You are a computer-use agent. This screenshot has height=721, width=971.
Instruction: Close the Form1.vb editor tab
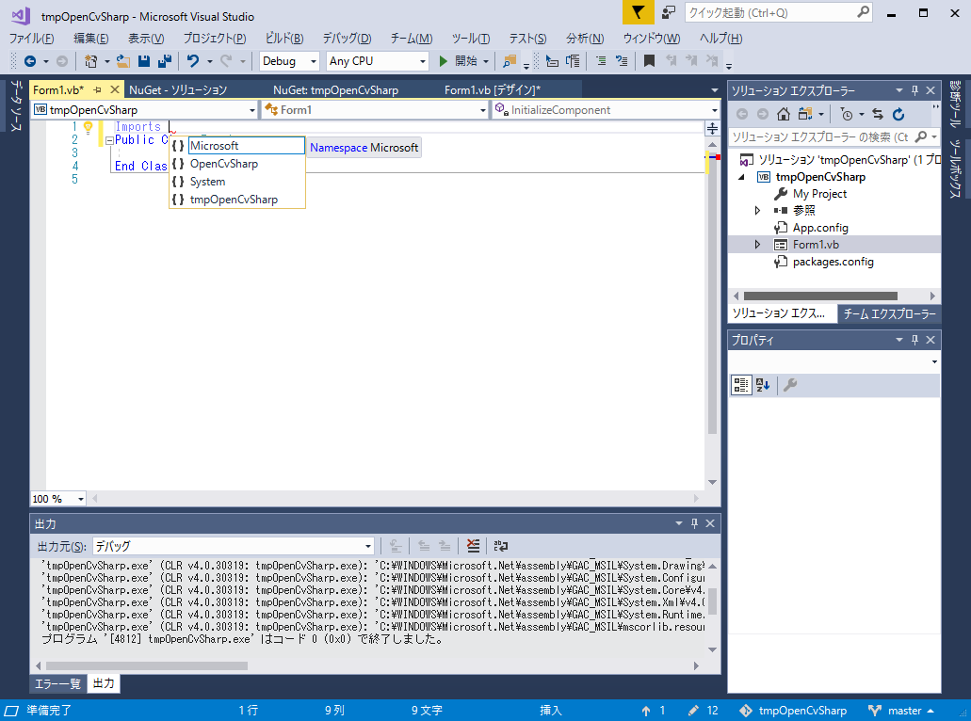pos(115,89)
